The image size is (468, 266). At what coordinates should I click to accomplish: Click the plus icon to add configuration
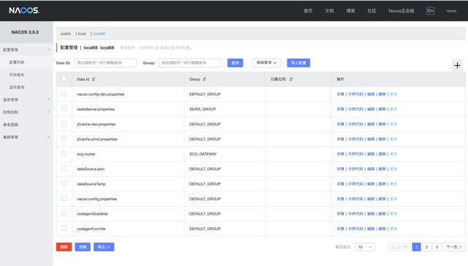click(x=457, y=65)
